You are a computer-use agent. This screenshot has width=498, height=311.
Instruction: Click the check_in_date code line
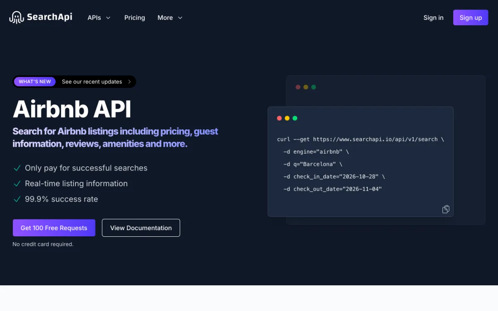(x=334, y=177)
